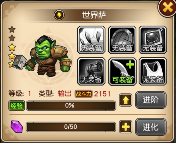Select the white tank top slot

click(x=153, y=71)
